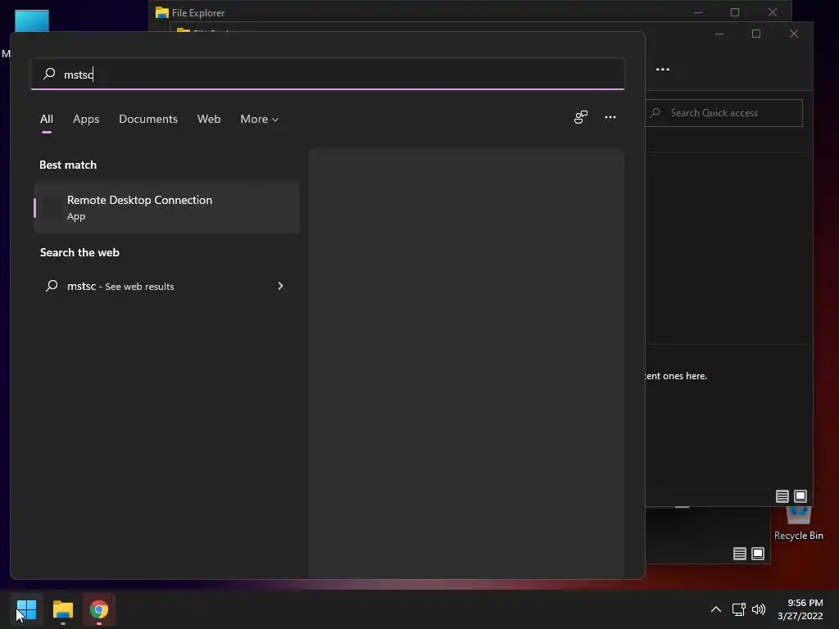Click the Windows Start button

click(26, 609)
